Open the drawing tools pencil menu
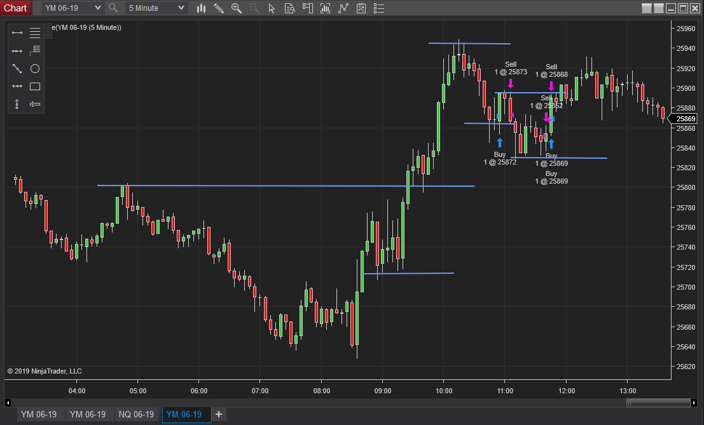 (219, 8)
